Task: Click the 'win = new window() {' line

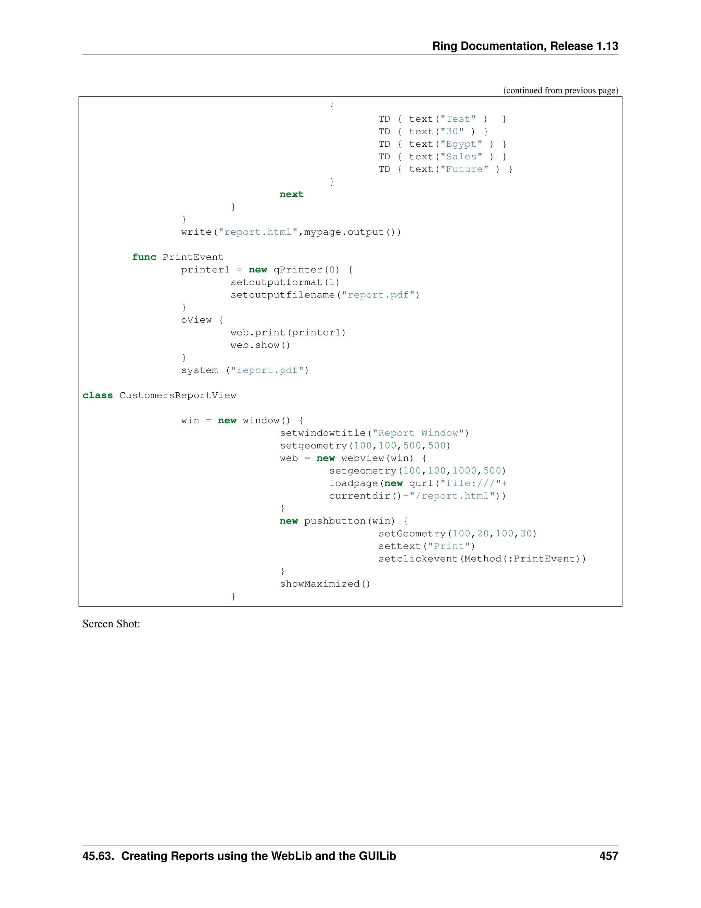Action: [242, 420]
